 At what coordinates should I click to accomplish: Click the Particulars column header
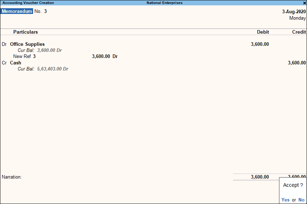point(26,32)
